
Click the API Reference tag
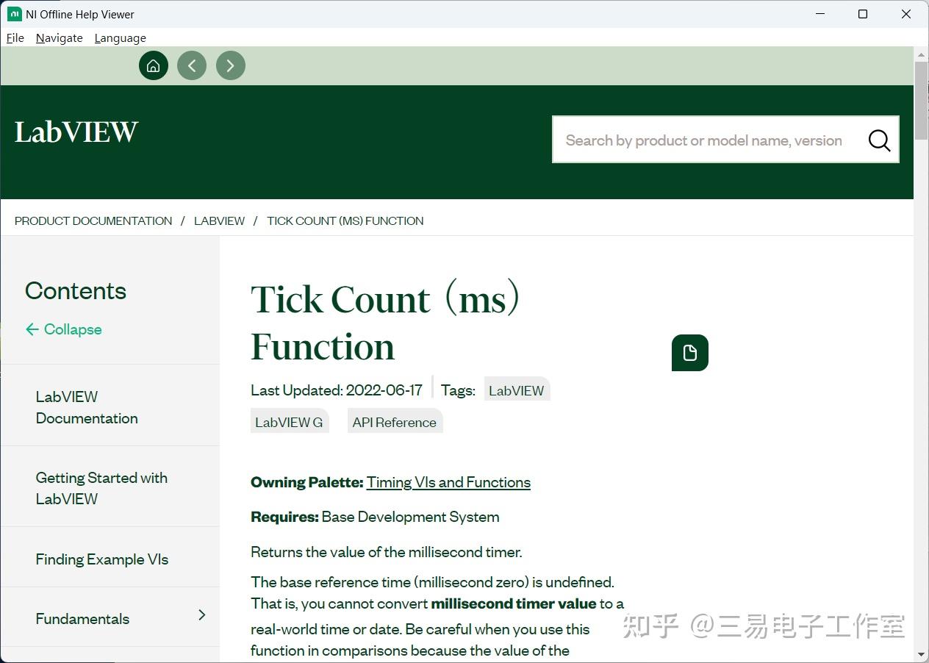(395, 422)
